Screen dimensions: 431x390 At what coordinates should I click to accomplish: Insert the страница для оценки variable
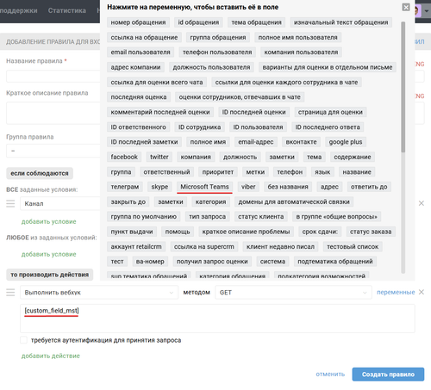[330, 112]
